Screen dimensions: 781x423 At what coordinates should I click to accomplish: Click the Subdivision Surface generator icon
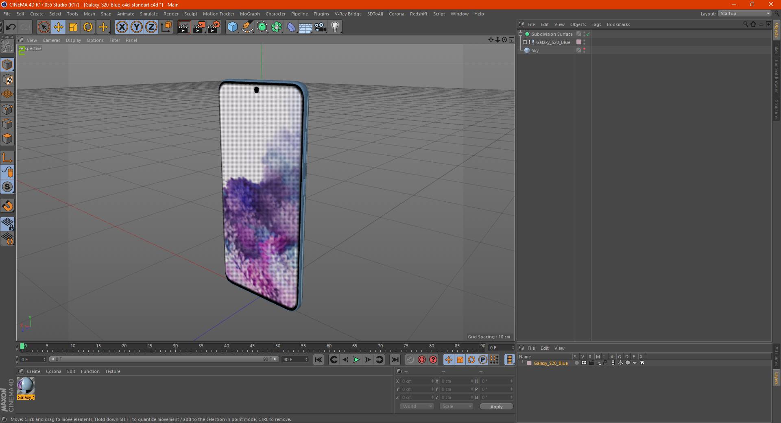pos(262,27)
